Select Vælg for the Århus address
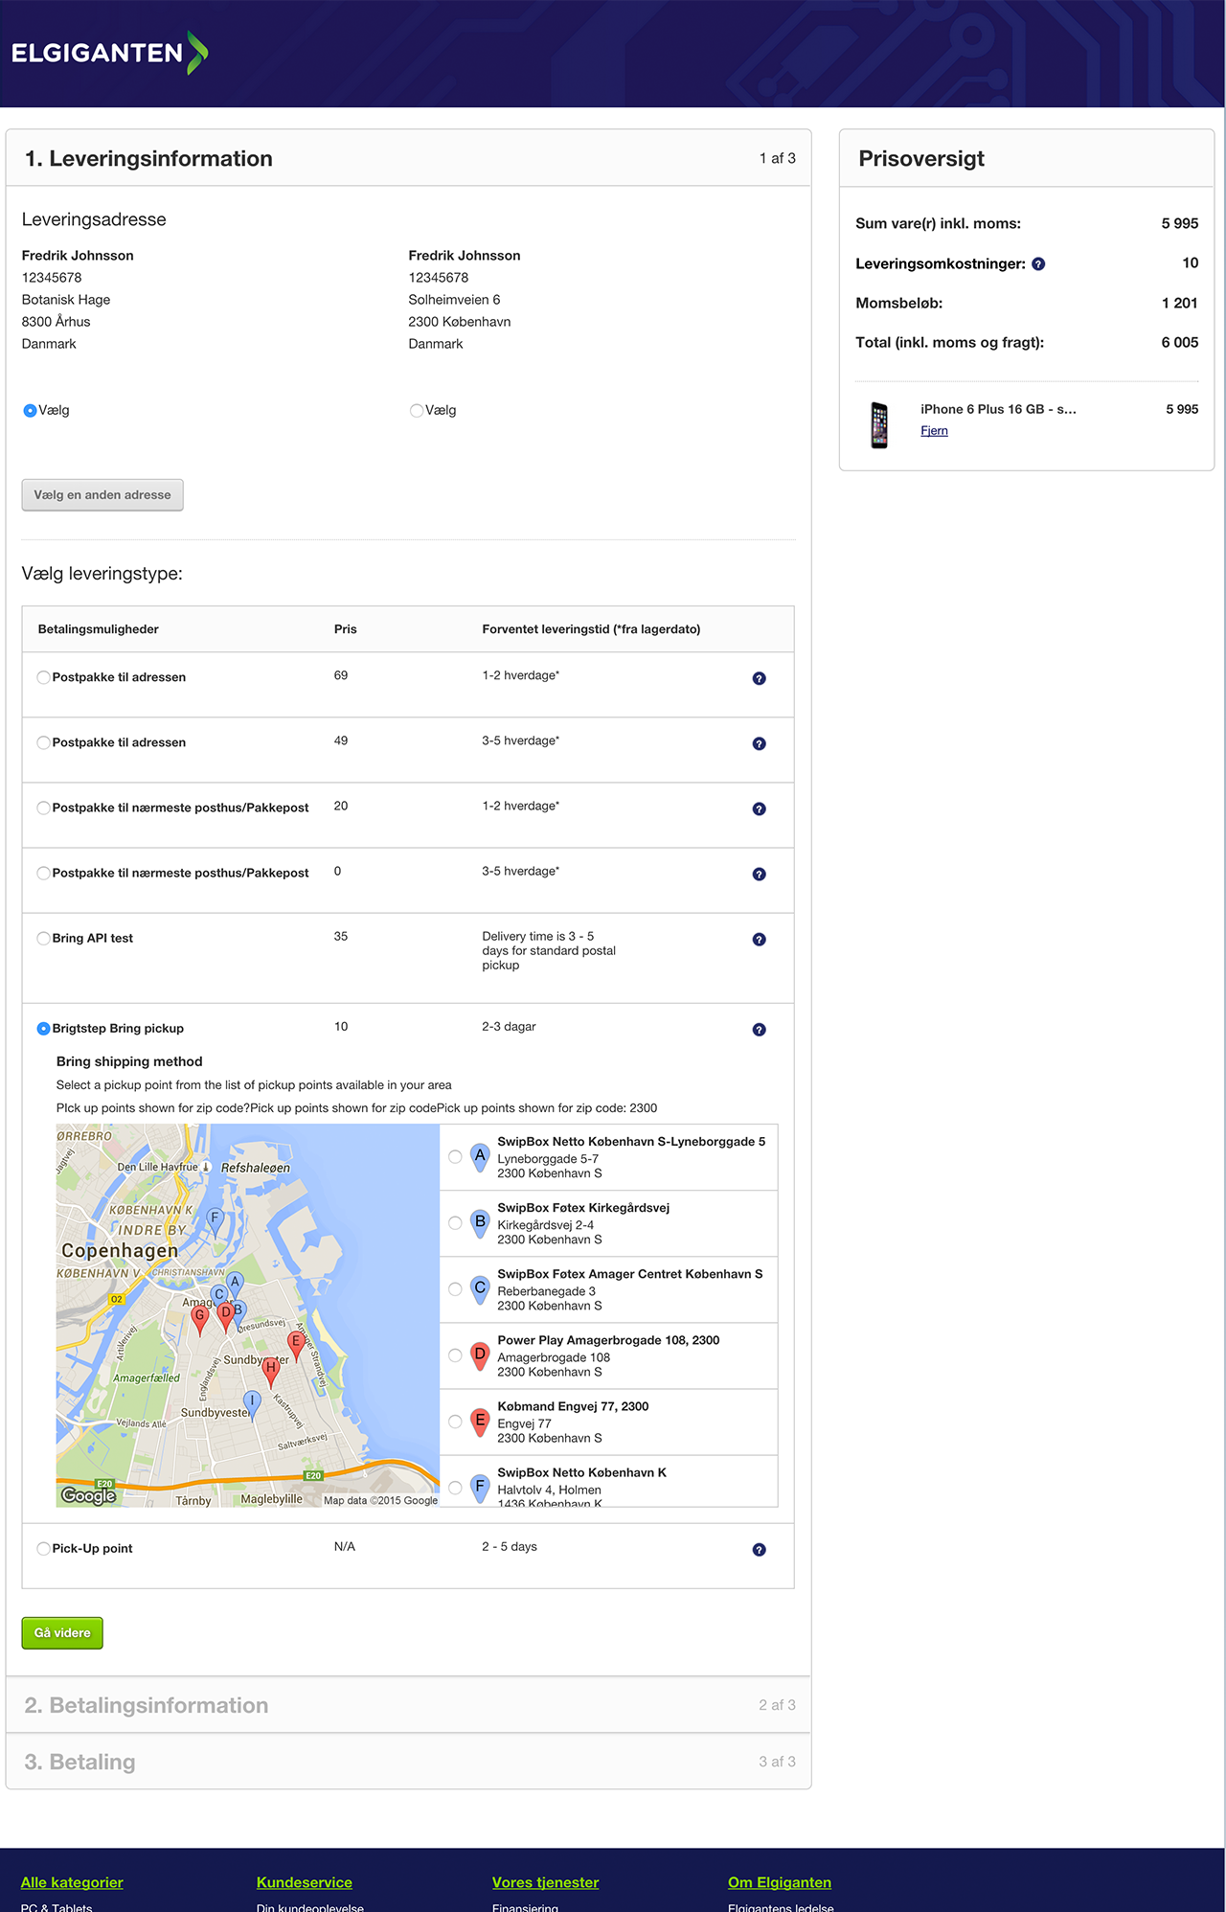 coord(30,411)
